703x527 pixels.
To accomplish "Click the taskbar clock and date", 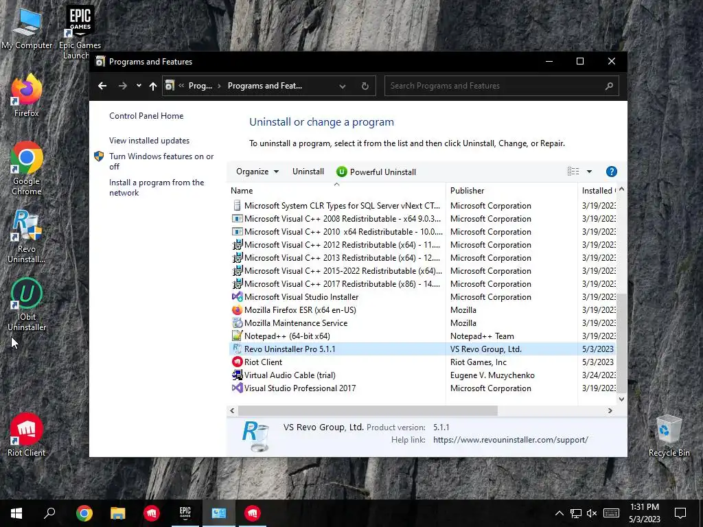I will coord(644,513).
